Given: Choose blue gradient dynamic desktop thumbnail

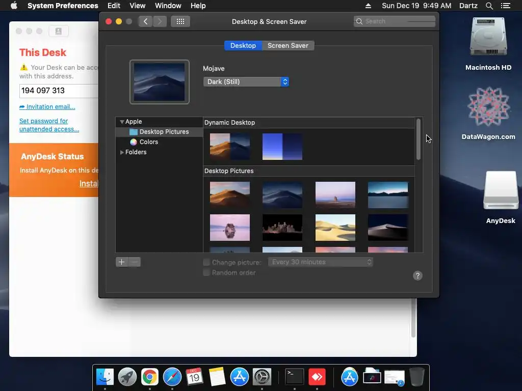Looking at the screenshot, I should point(282,147).
